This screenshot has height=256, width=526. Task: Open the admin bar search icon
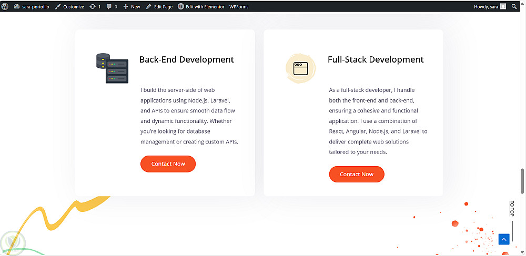point(514,7)
